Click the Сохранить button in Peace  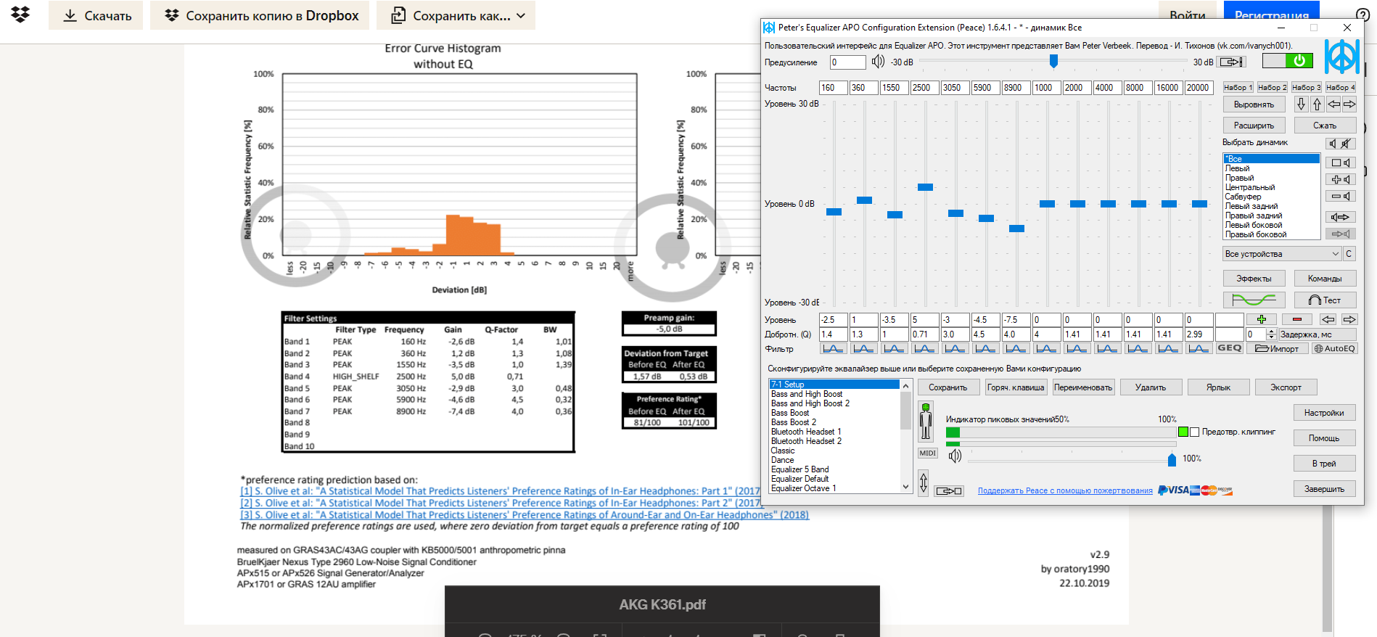coord(948,387)
